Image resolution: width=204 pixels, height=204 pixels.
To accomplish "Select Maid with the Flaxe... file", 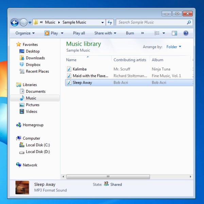I will coord(90,76).
